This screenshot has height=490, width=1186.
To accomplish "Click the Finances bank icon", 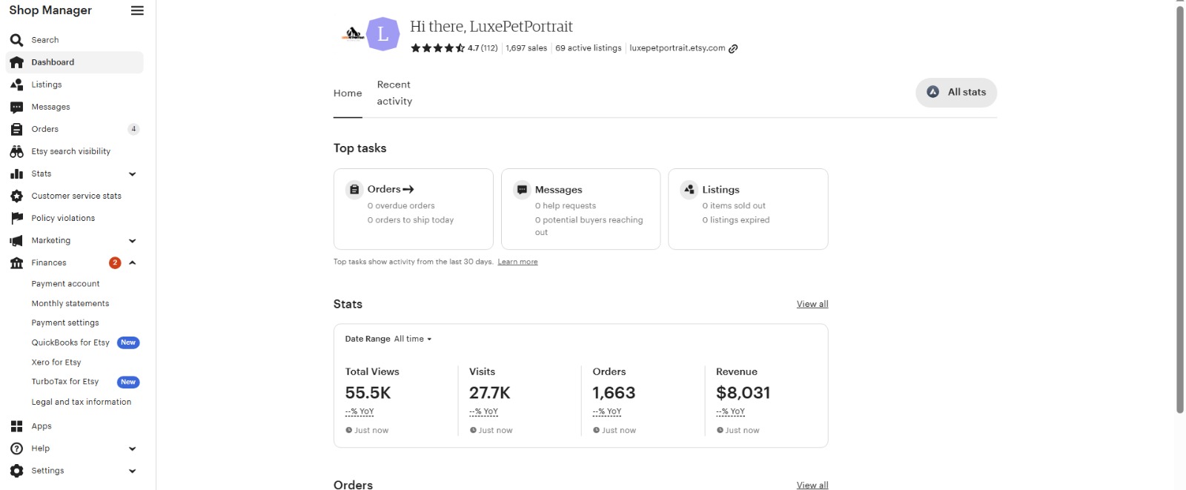I will [x=16, y=262].
